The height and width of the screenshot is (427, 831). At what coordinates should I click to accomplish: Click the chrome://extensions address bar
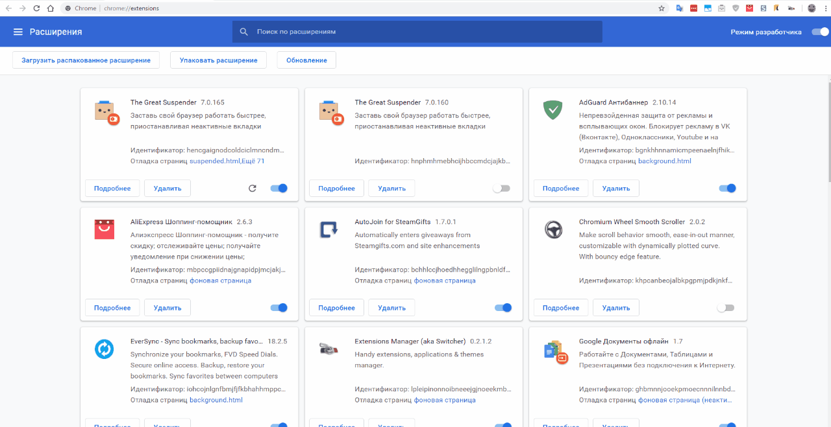tap(364, 8)
